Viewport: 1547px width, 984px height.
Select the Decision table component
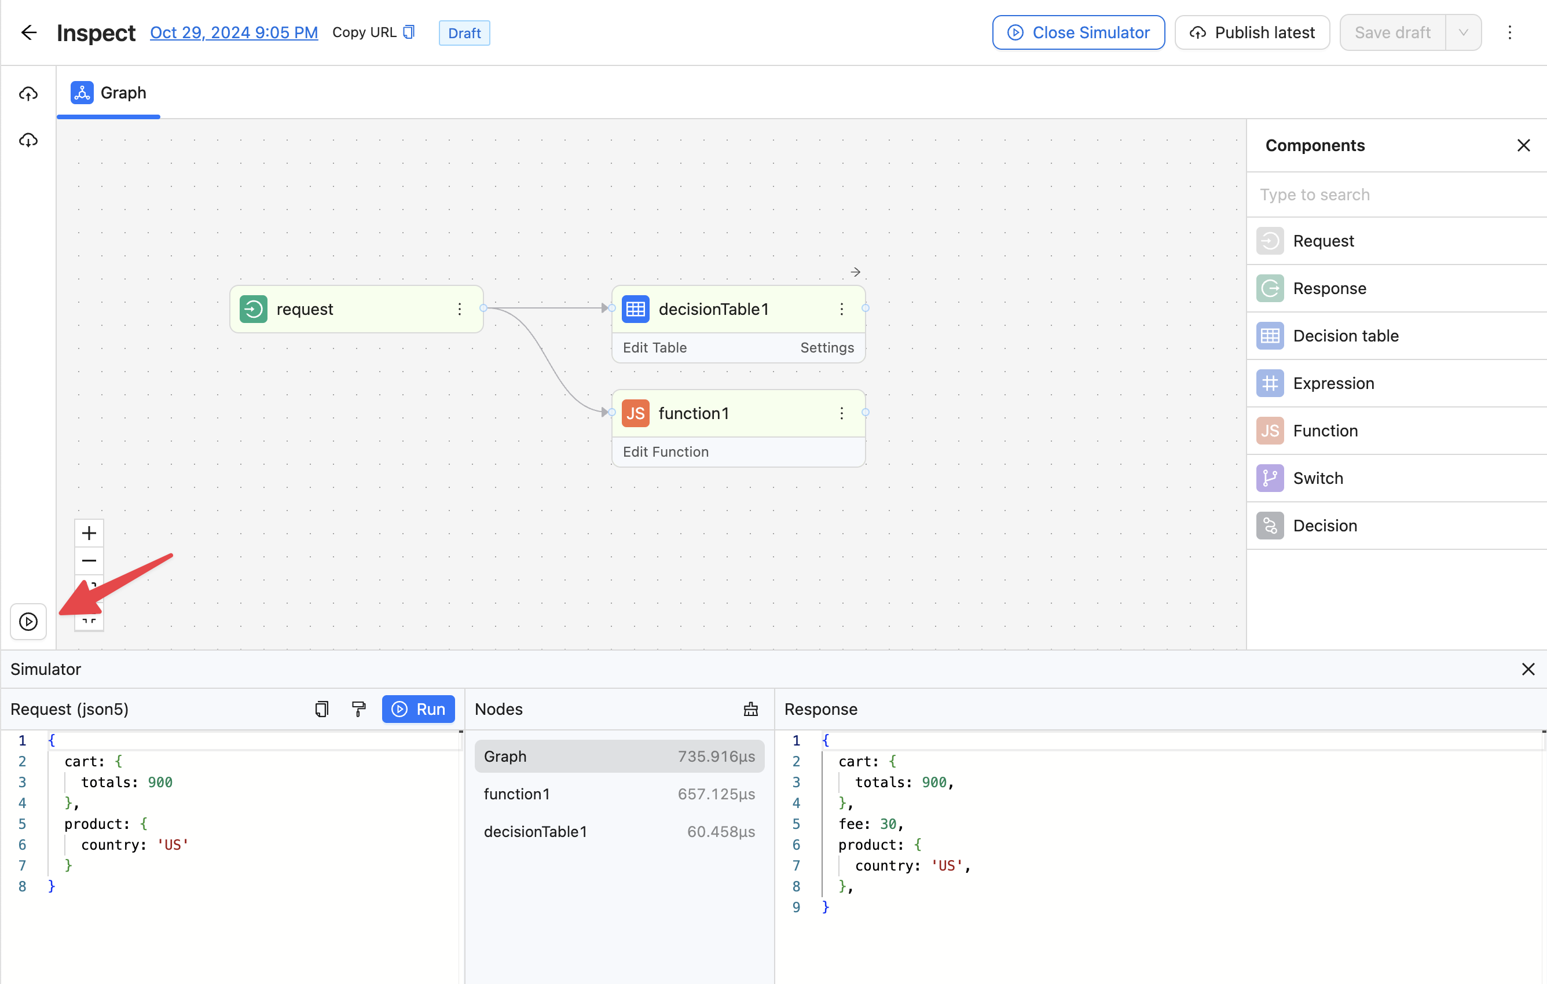(x=1396, y=336)
